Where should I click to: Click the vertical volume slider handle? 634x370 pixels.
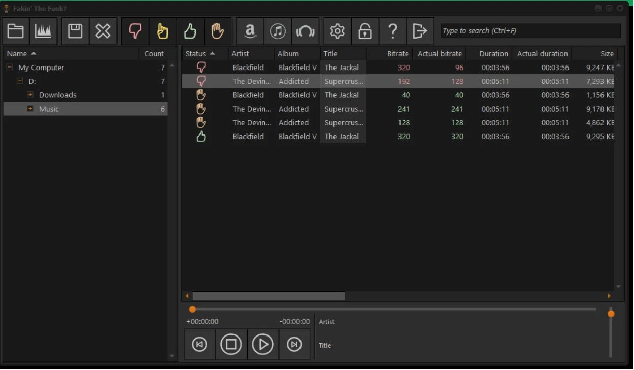click(611, 314)
